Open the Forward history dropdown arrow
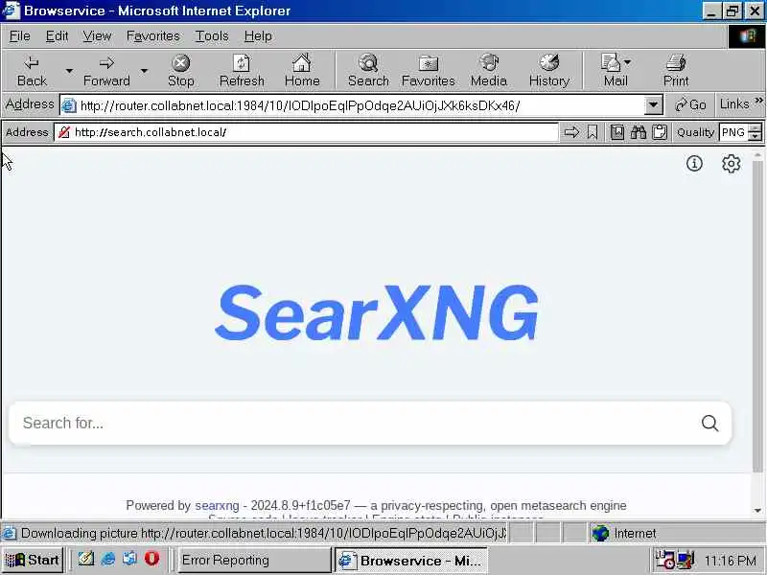767x575 pixels. pos(144,71)
